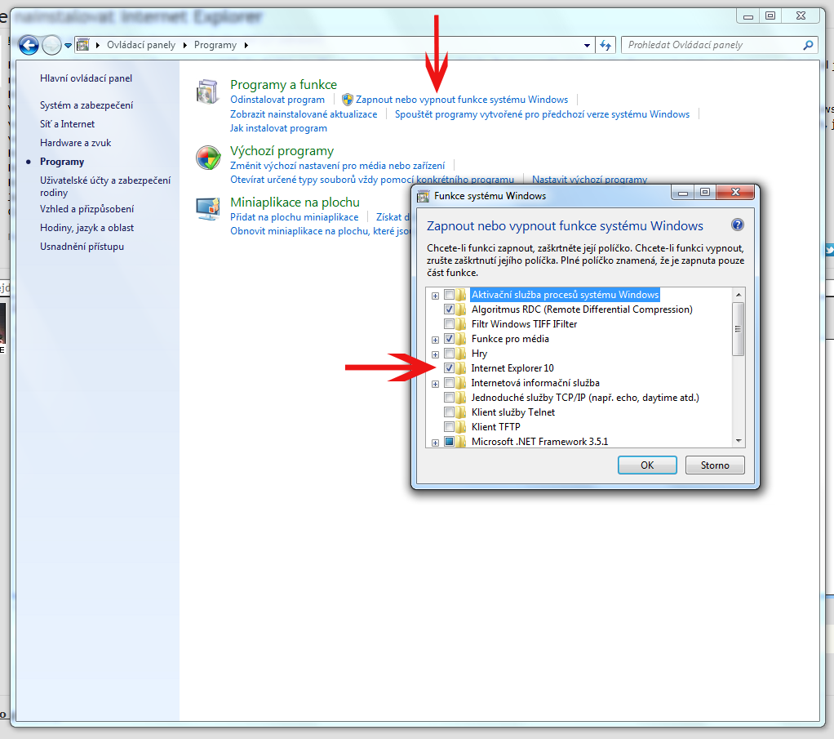Check the Aktivační služba procesů checkbox
834x739 pixels.
click(x=449, y=295)
